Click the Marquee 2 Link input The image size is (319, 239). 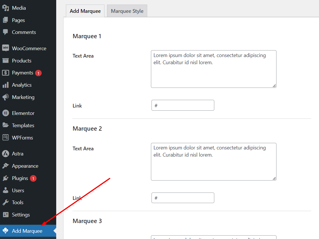pyautogui.click(x=183, y=198)
